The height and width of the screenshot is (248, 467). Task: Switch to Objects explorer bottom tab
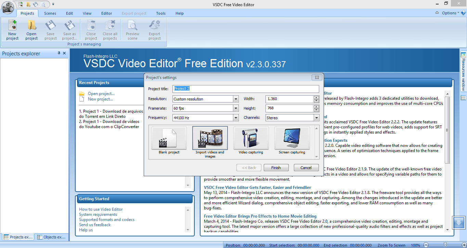[51, 237]
